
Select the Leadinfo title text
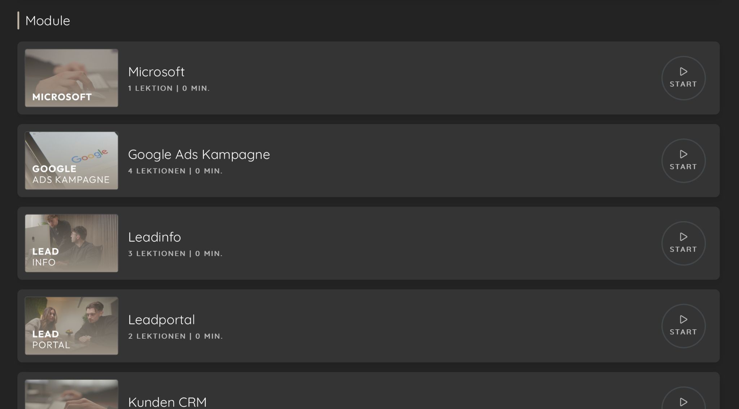click(154, 237)
